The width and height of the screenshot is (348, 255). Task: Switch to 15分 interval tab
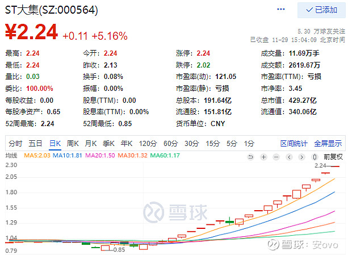(x=213, y=144)
